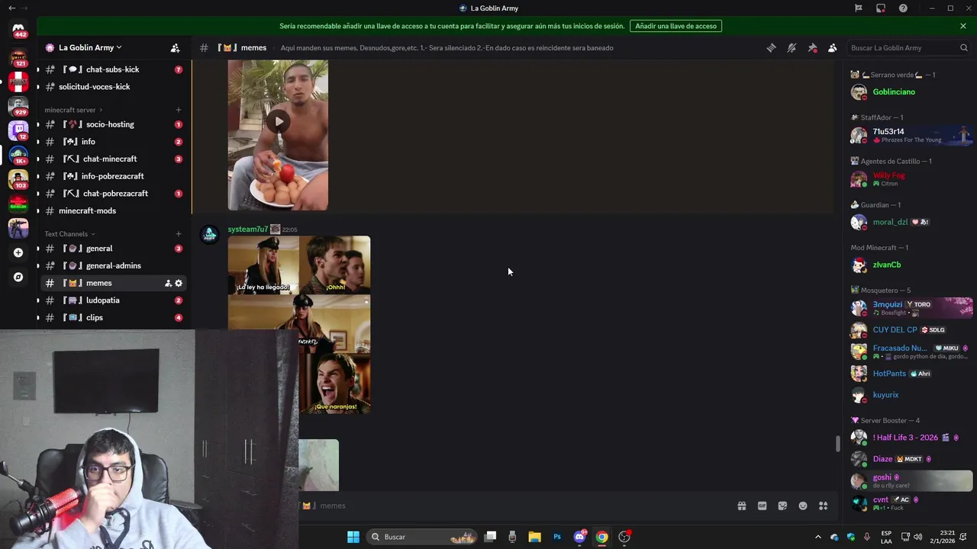
Task: Toggle channel notification mute bell icon
Action: tap(792, 47)
